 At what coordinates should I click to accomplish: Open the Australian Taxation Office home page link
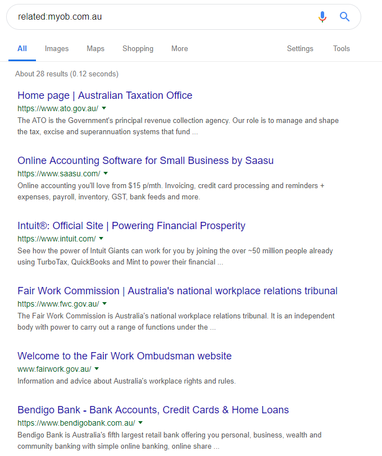[x=104, y=95]
